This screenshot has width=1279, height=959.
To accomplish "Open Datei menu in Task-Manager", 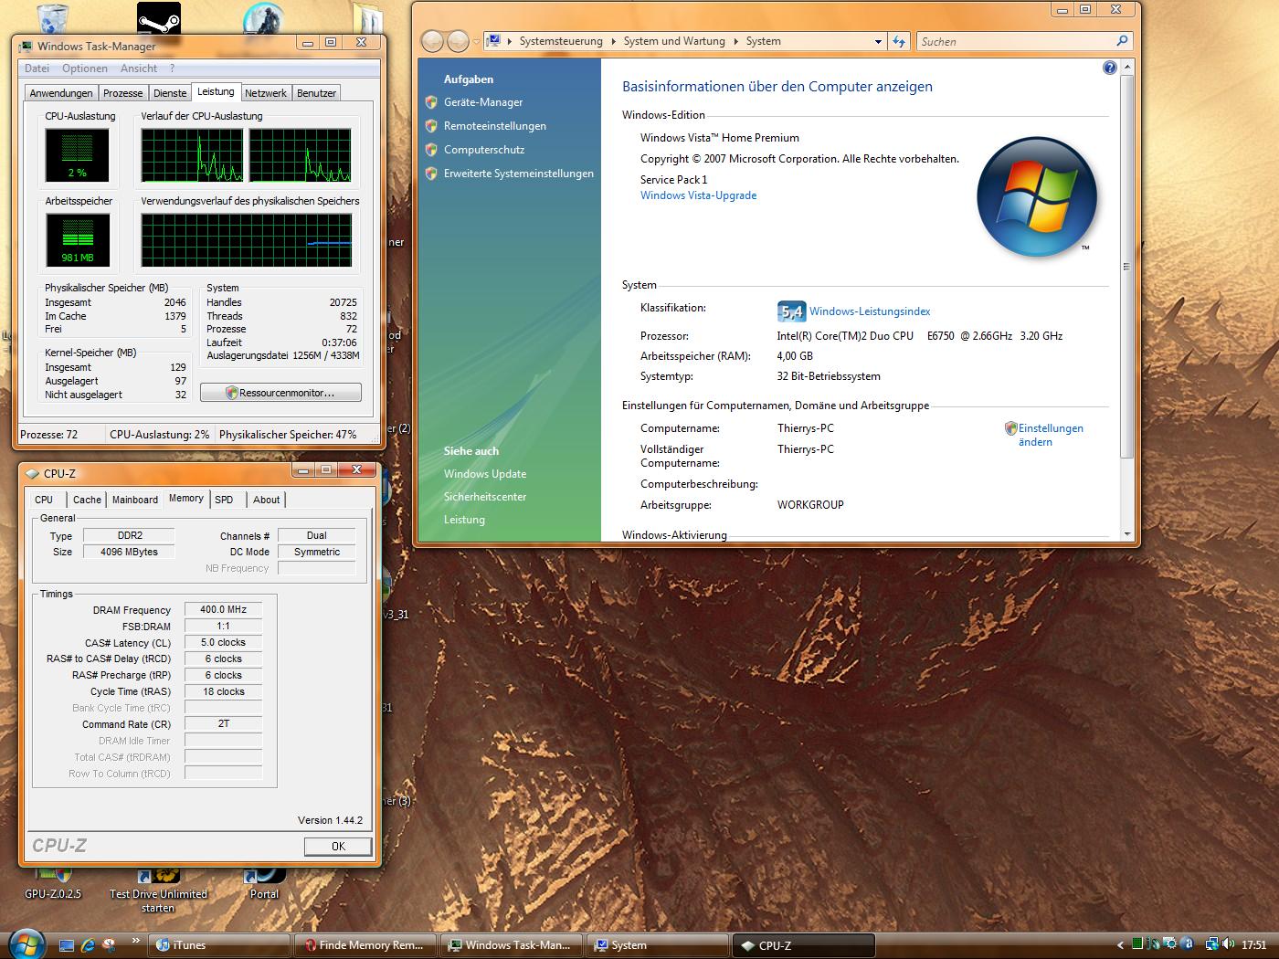I will (x=37, y=68).
